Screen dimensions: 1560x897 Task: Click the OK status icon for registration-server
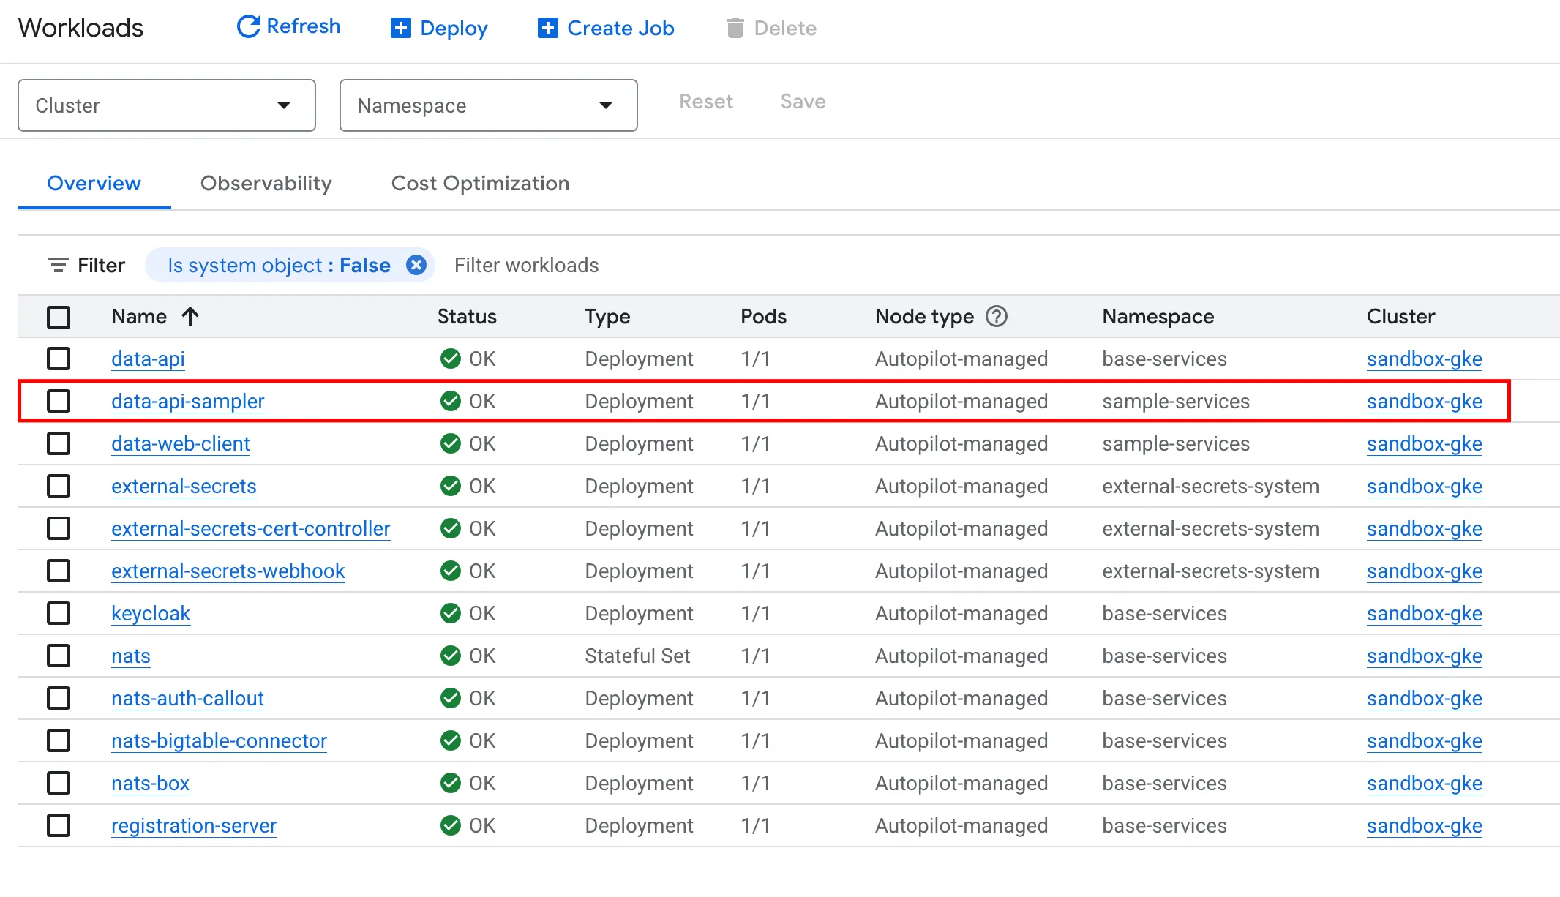[x=451, y=825]
